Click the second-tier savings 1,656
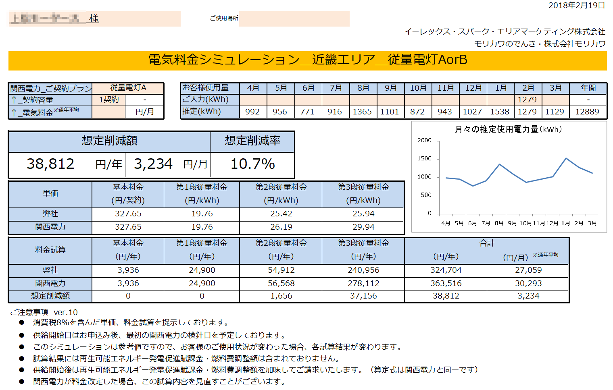Screen dimensions: 613x390 (281, 296)
